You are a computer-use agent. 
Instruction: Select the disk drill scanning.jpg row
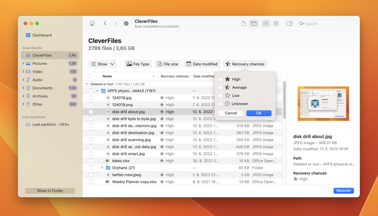click(182, 140)
